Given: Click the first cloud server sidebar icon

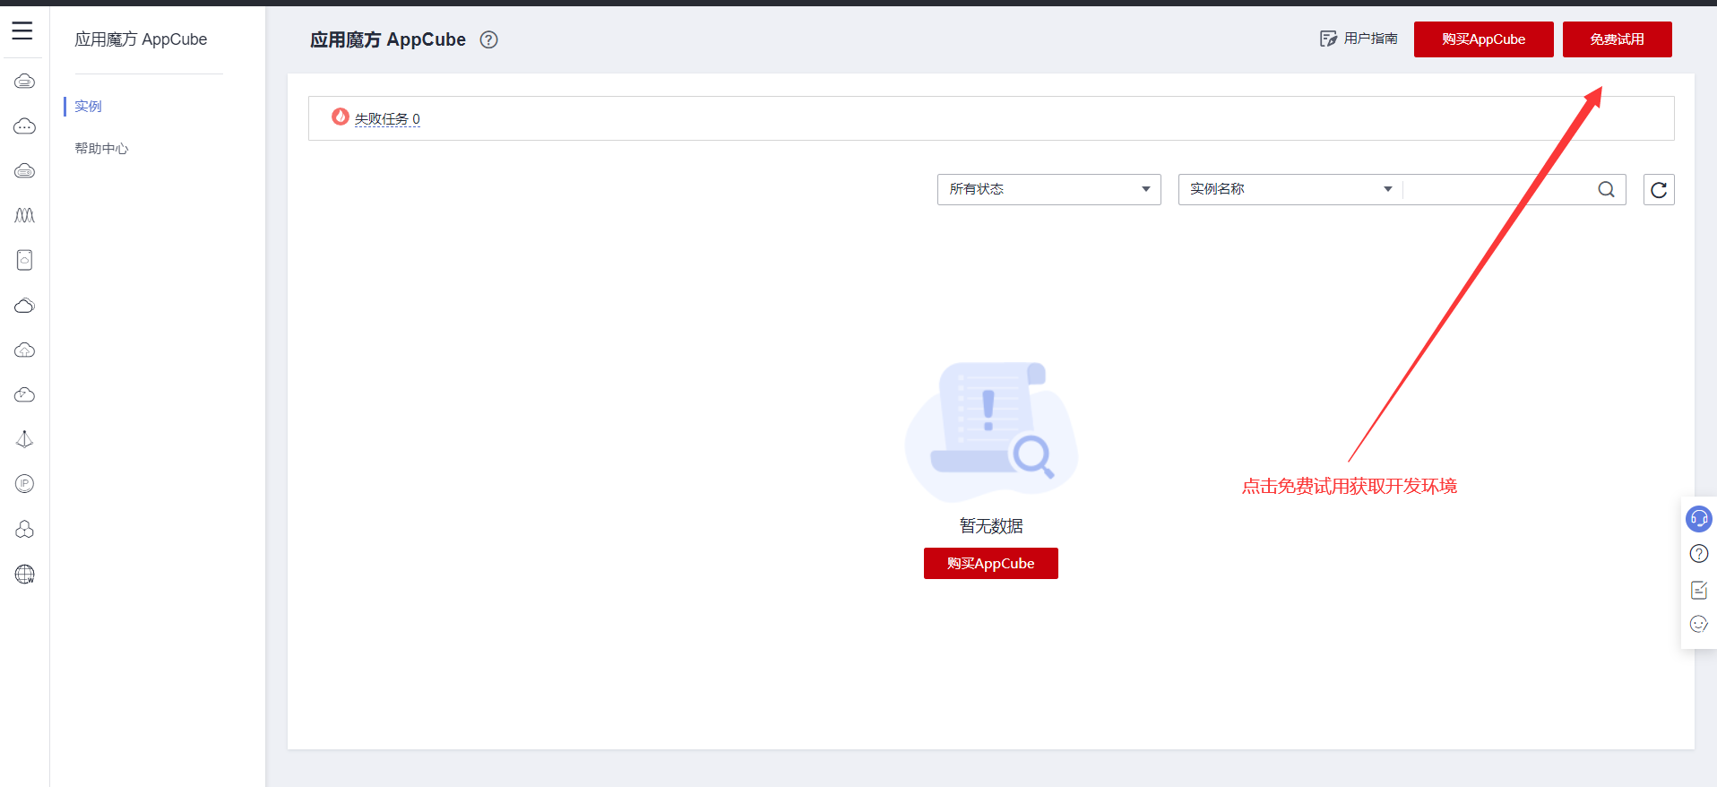Looking at the screenshot, I should point(25,82).
